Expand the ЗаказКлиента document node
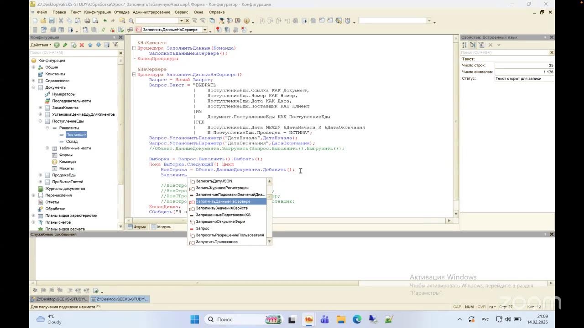584x328 pixels. tap(40, 108)
